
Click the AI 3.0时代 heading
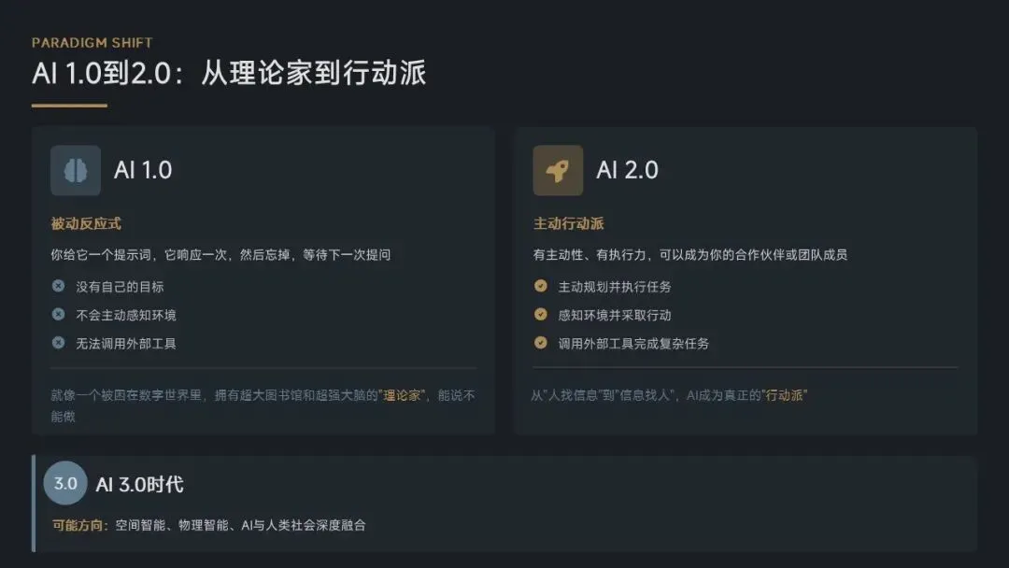(139, 484)
